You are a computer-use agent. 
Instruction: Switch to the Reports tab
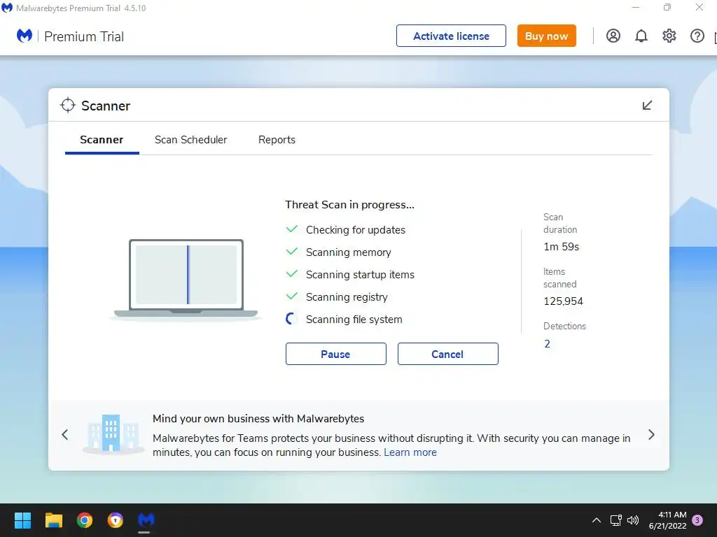pyautogui.click(x=277, y=140)
